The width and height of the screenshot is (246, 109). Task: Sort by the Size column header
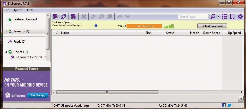(144, 33)
